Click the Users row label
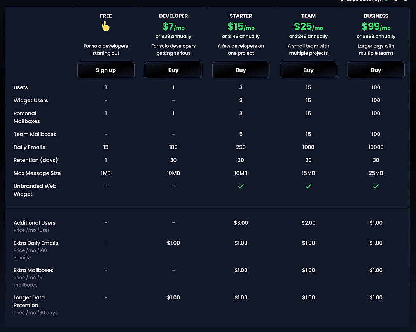 [x=21, y=87]
